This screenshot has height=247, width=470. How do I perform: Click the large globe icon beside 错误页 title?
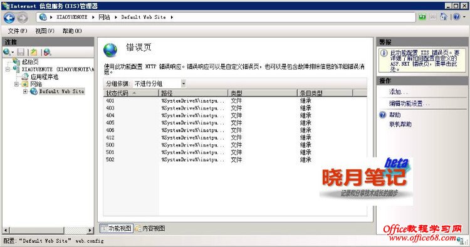[110, 50]
